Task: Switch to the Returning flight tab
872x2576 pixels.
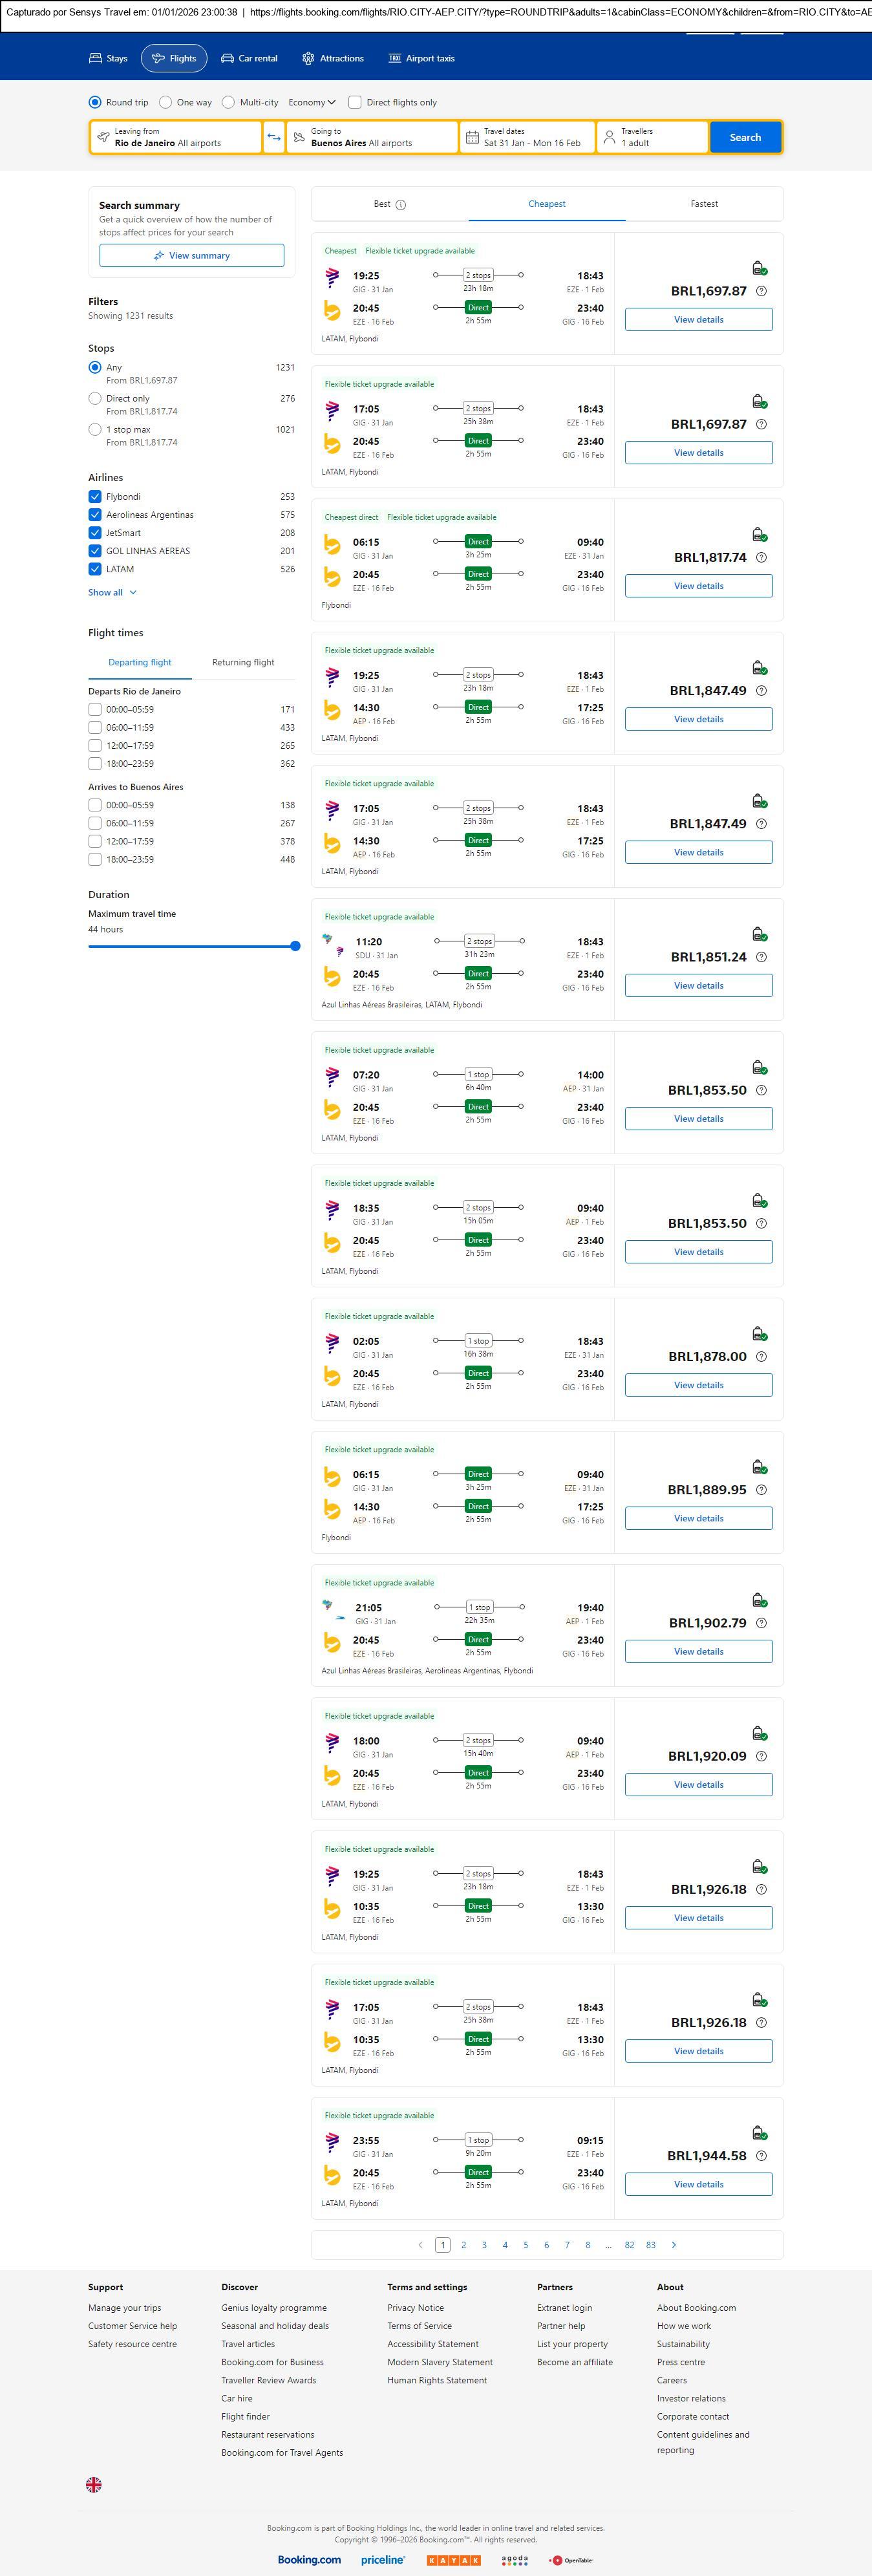Action: (x=243, y=662)
